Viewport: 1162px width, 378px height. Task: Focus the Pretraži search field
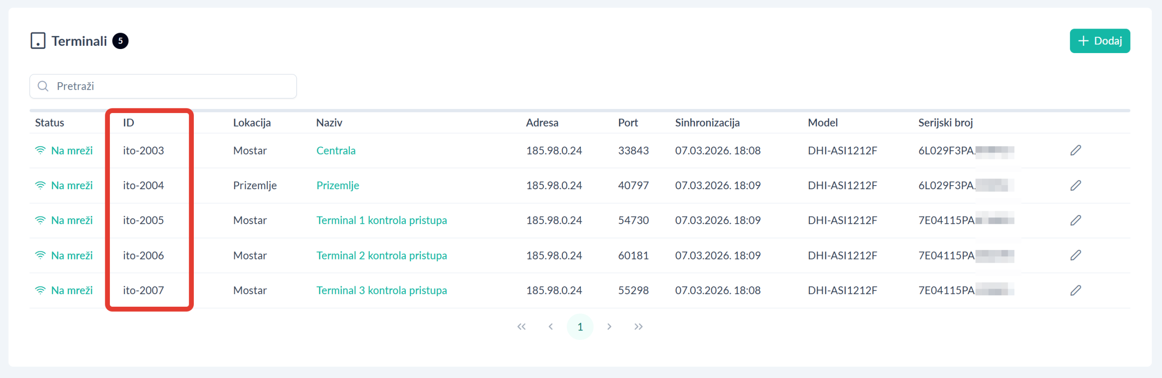click(x=172, y=86)
